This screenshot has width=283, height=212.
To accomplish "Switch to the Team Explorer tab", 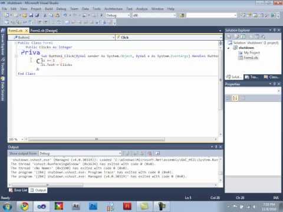I will 252,77.
